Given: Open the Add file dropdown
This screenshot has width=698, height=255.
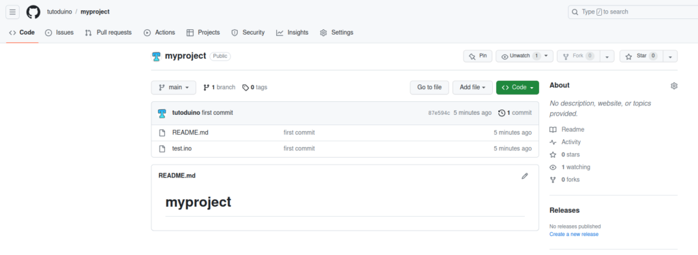Looking at the screenshot, I should (473, 88).
